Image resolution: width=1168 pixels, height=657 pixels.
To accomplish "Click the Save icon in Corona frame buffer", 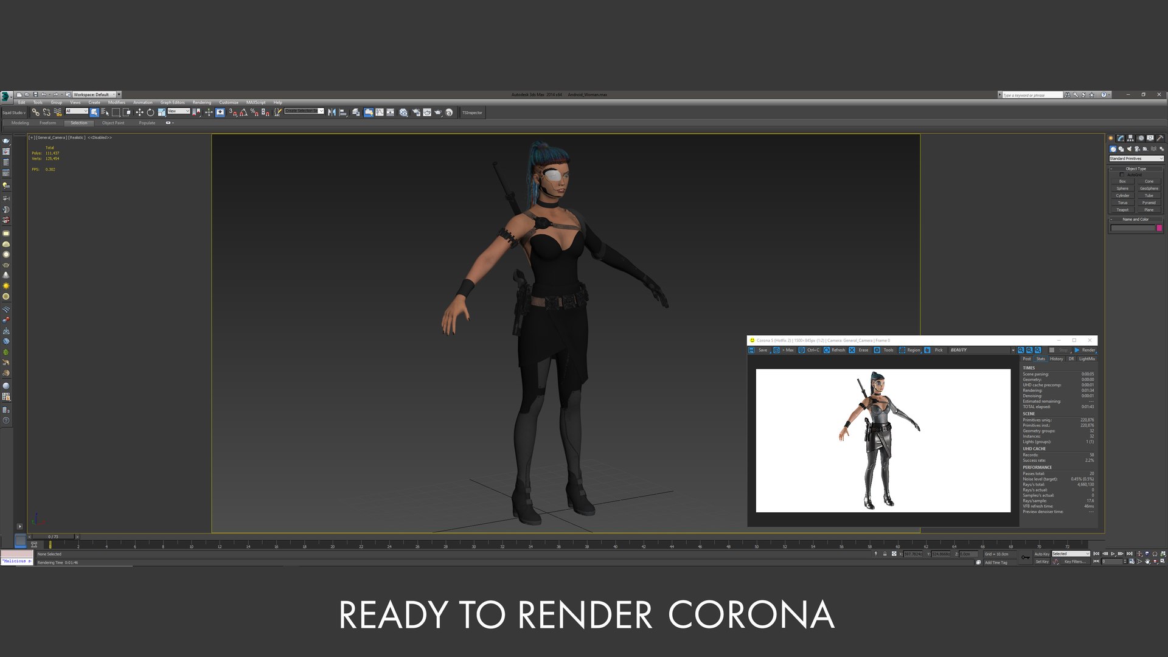I will pyautogui.click(x=759, y=350).
